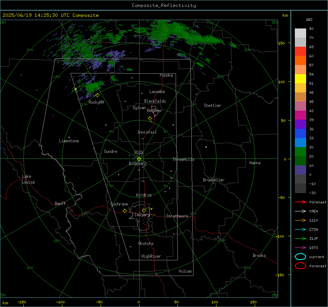
Task: Click the white 09EA arrow legend icon
Action: pos(300,211)
